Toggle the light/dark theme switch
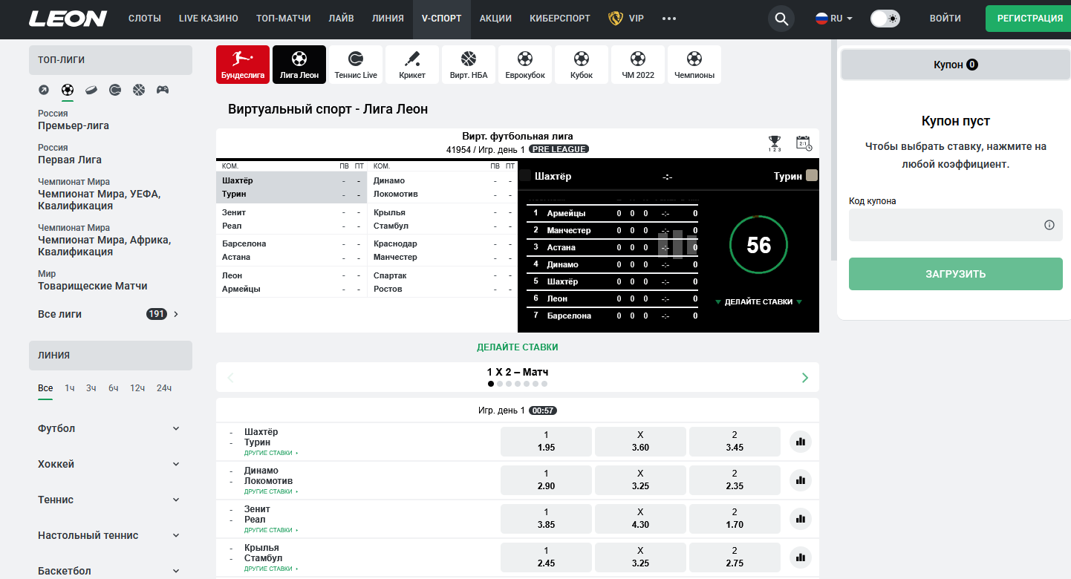1071x579 pixels. (x=885, y=19)
